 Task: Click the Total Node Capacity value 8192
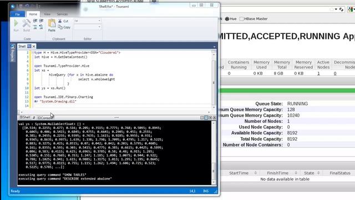(292, 139)
